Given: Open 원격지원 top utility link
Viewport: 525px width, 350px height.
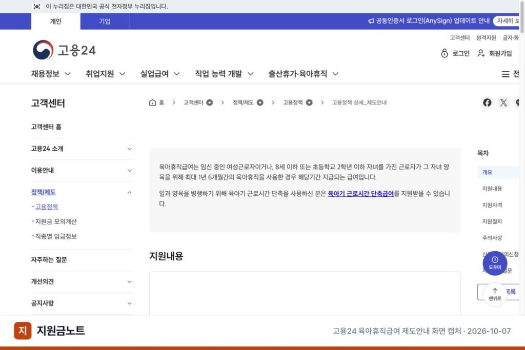Looking at the screenshot, I should tap(486, 37).
